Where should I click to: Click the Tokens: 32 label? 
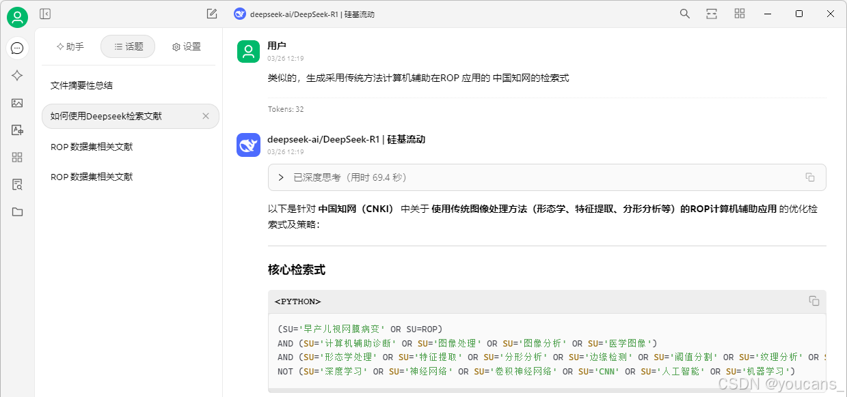pyautogui.click(x=286, y=109)
